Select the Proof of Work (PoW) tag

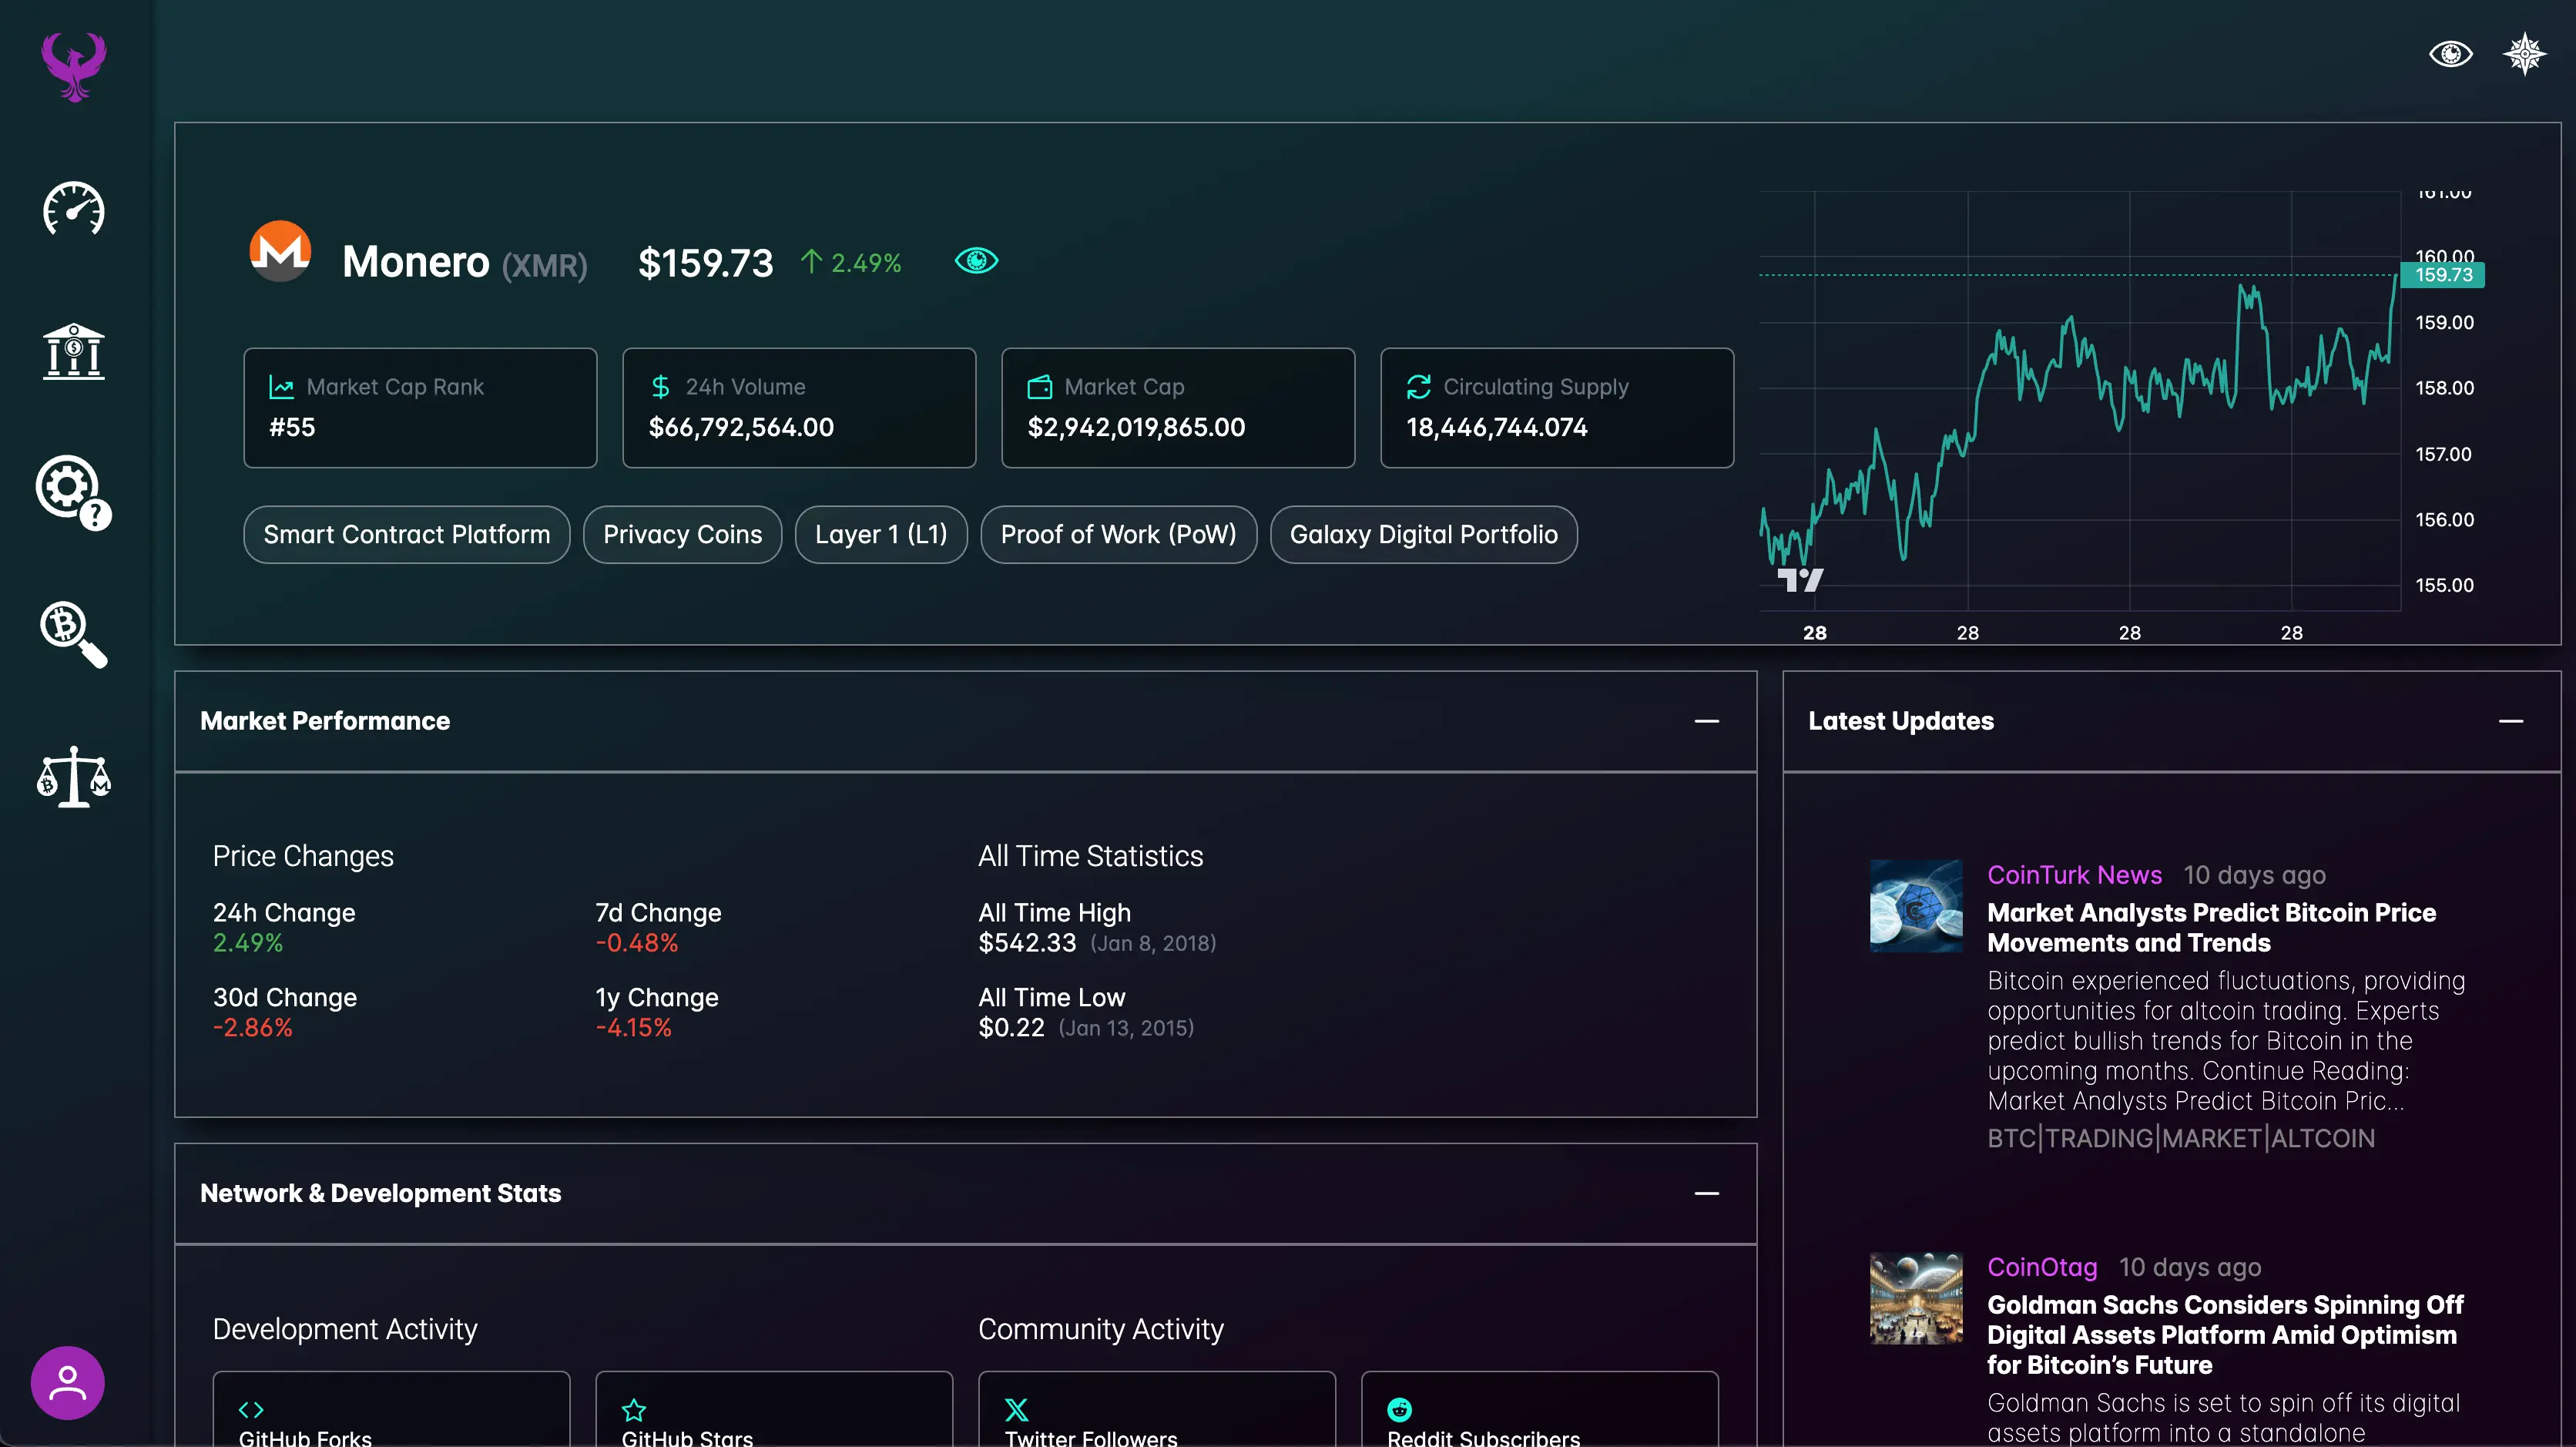click(x=1119, y=535)
